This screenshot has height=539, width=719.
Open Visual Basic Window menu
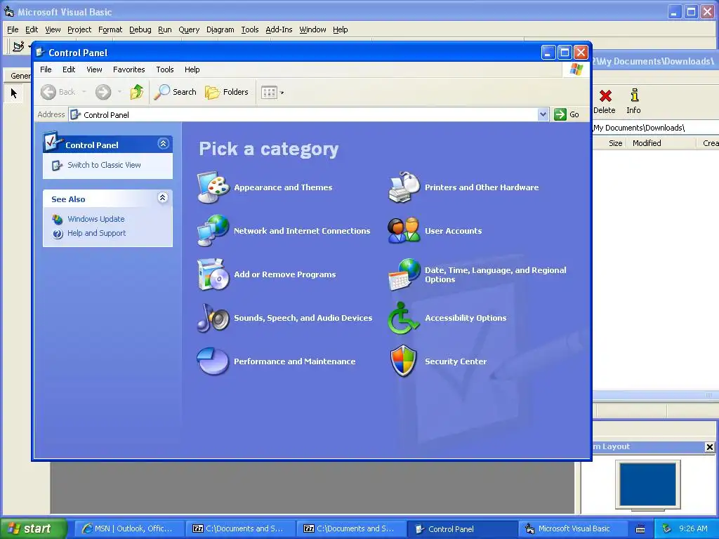pyautogui.click(x=312, y=29)
